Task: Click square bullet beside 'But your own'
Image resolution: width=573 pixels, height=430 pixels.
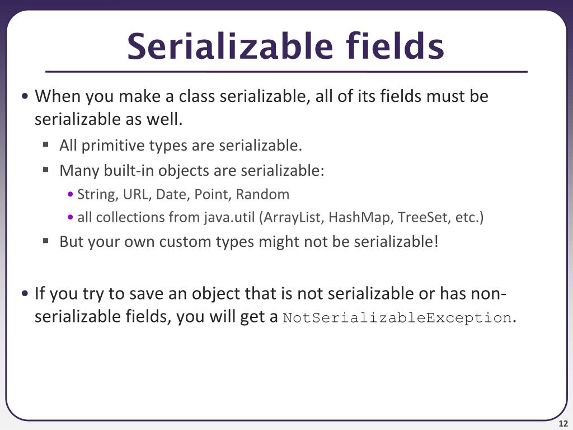Action: 46,241
